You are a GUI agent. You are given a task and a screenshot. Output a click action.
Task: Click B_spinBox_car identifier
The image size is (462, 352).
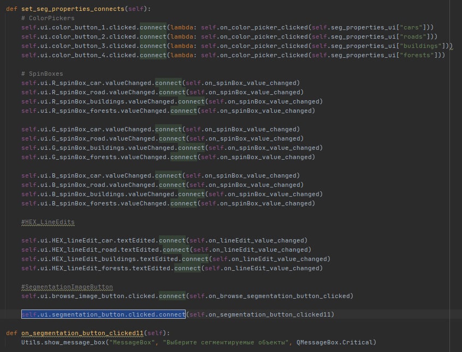point(76,175)
